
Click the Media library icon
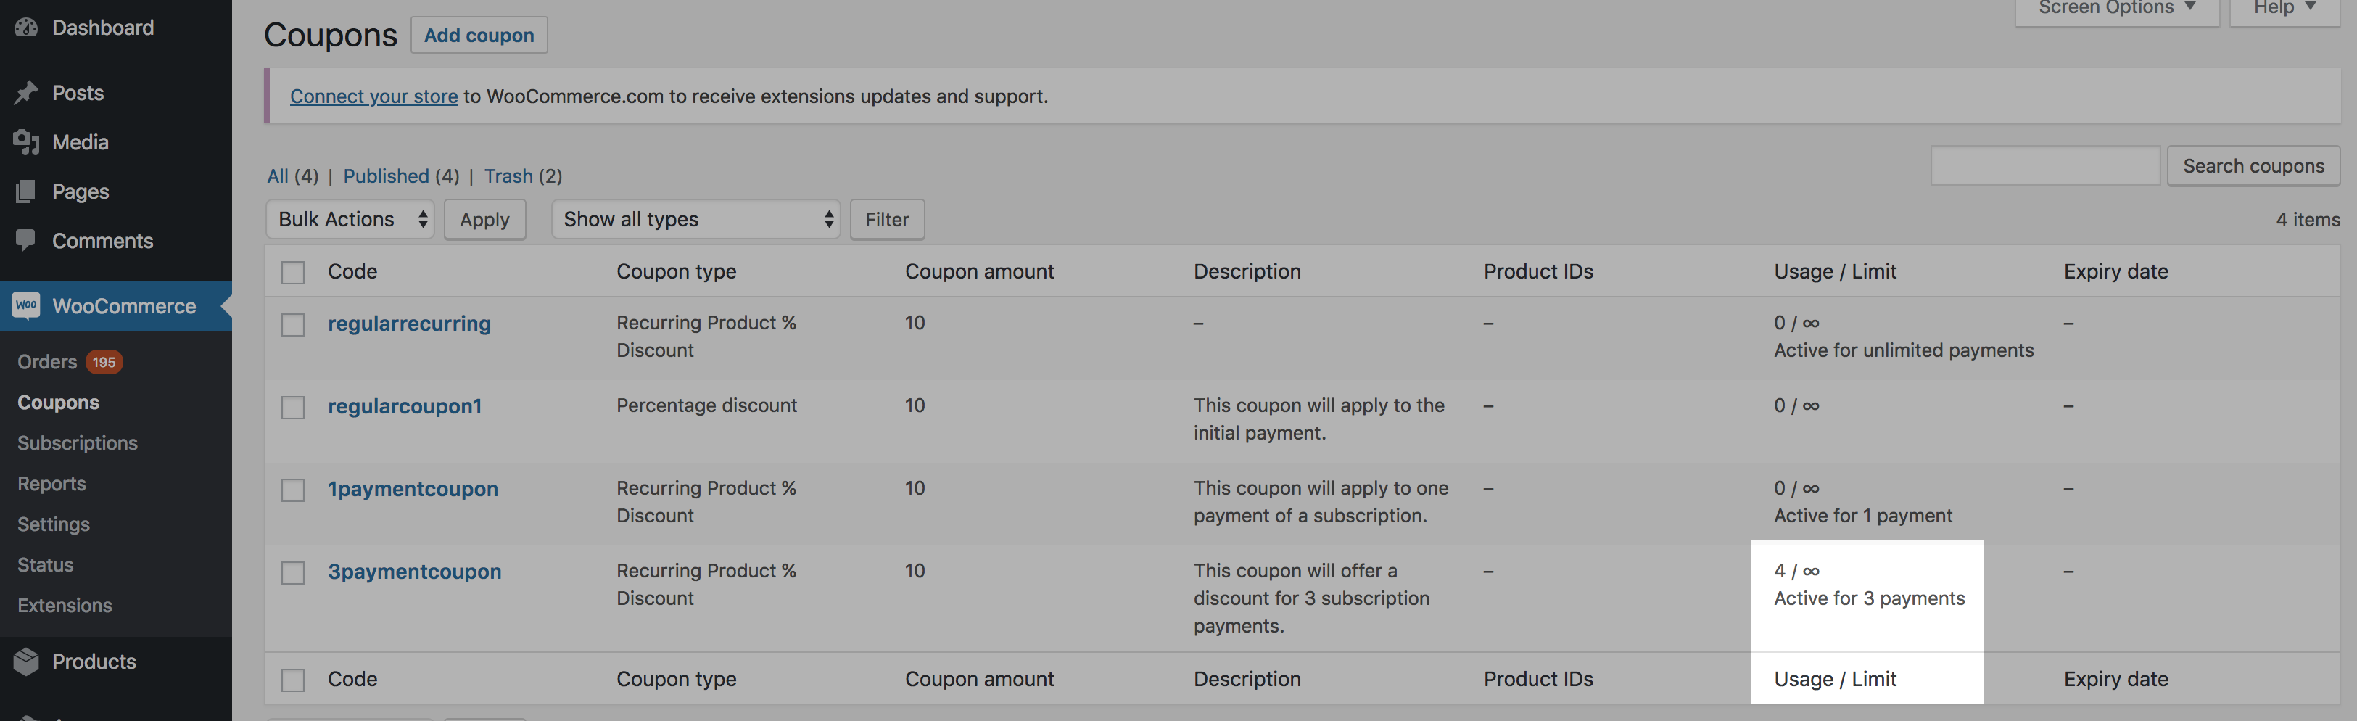point(27,142)
